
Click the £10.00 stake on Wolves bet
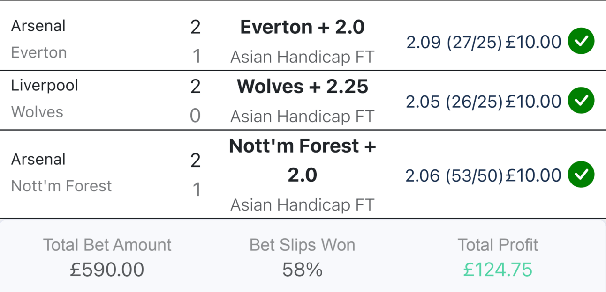pyautogui.click(x=533, y=101)
